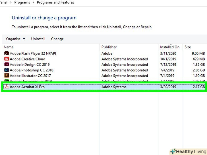207x155 pixels.
Task: Click Creative Cloud's Adobe Systems Incorporated publisher
Action: [x=125, y=59]
